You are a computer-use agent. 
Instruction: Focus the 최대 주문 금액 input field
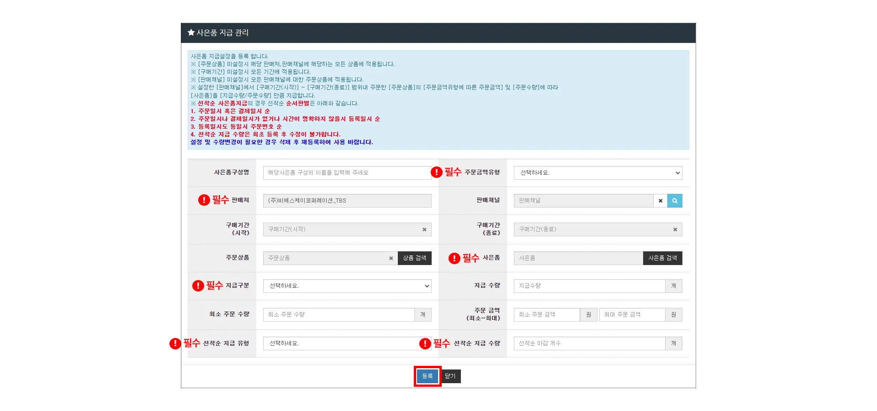point(632,315)
